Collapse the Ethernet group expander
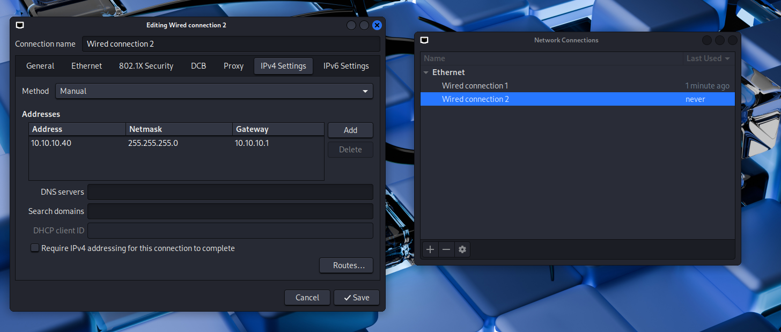The width and height of the screenshot is (781, 332). tap(426, 72)
